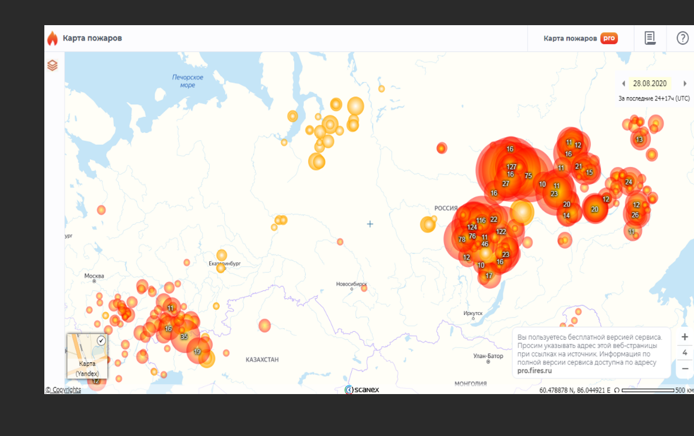This screenshot has width=694, height=436.
Task: Click the Москва city label
Action: pyautogui.click(x=94, y=276)
